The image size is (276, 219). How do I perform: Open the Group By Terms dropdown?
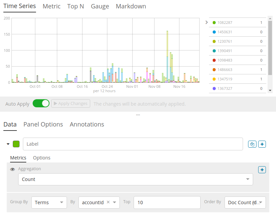(49, 203)
